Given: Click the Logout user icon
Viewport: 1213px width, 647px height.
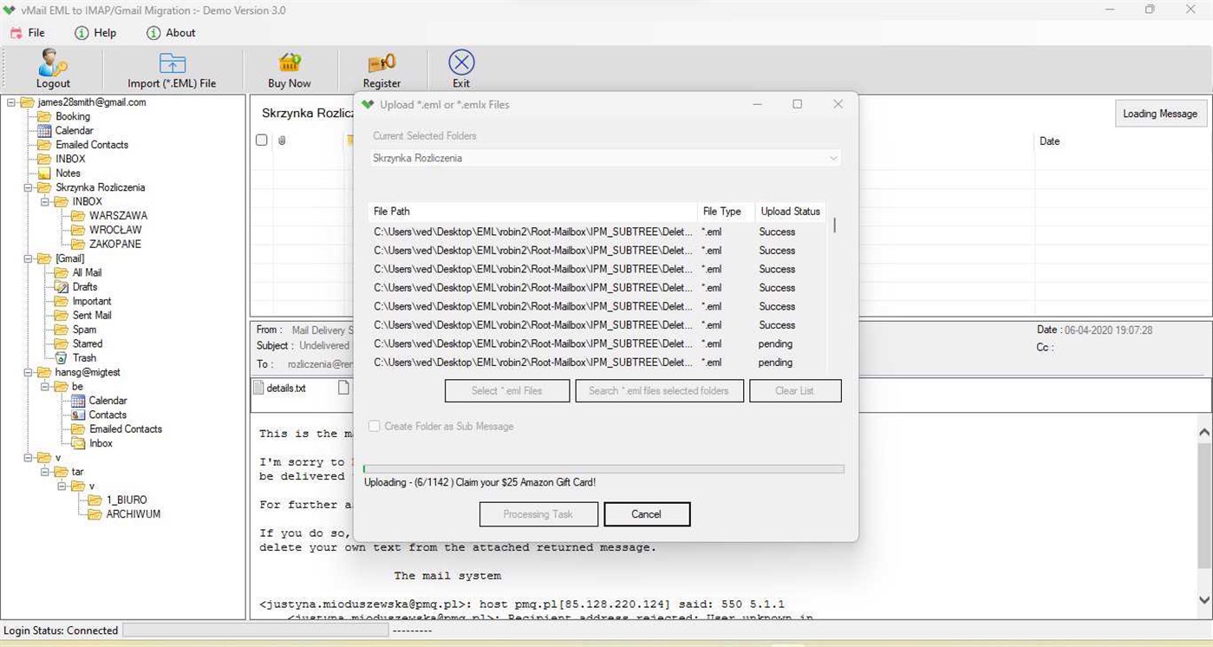Looking at the screenshot, I should click(x=52, y=63).
